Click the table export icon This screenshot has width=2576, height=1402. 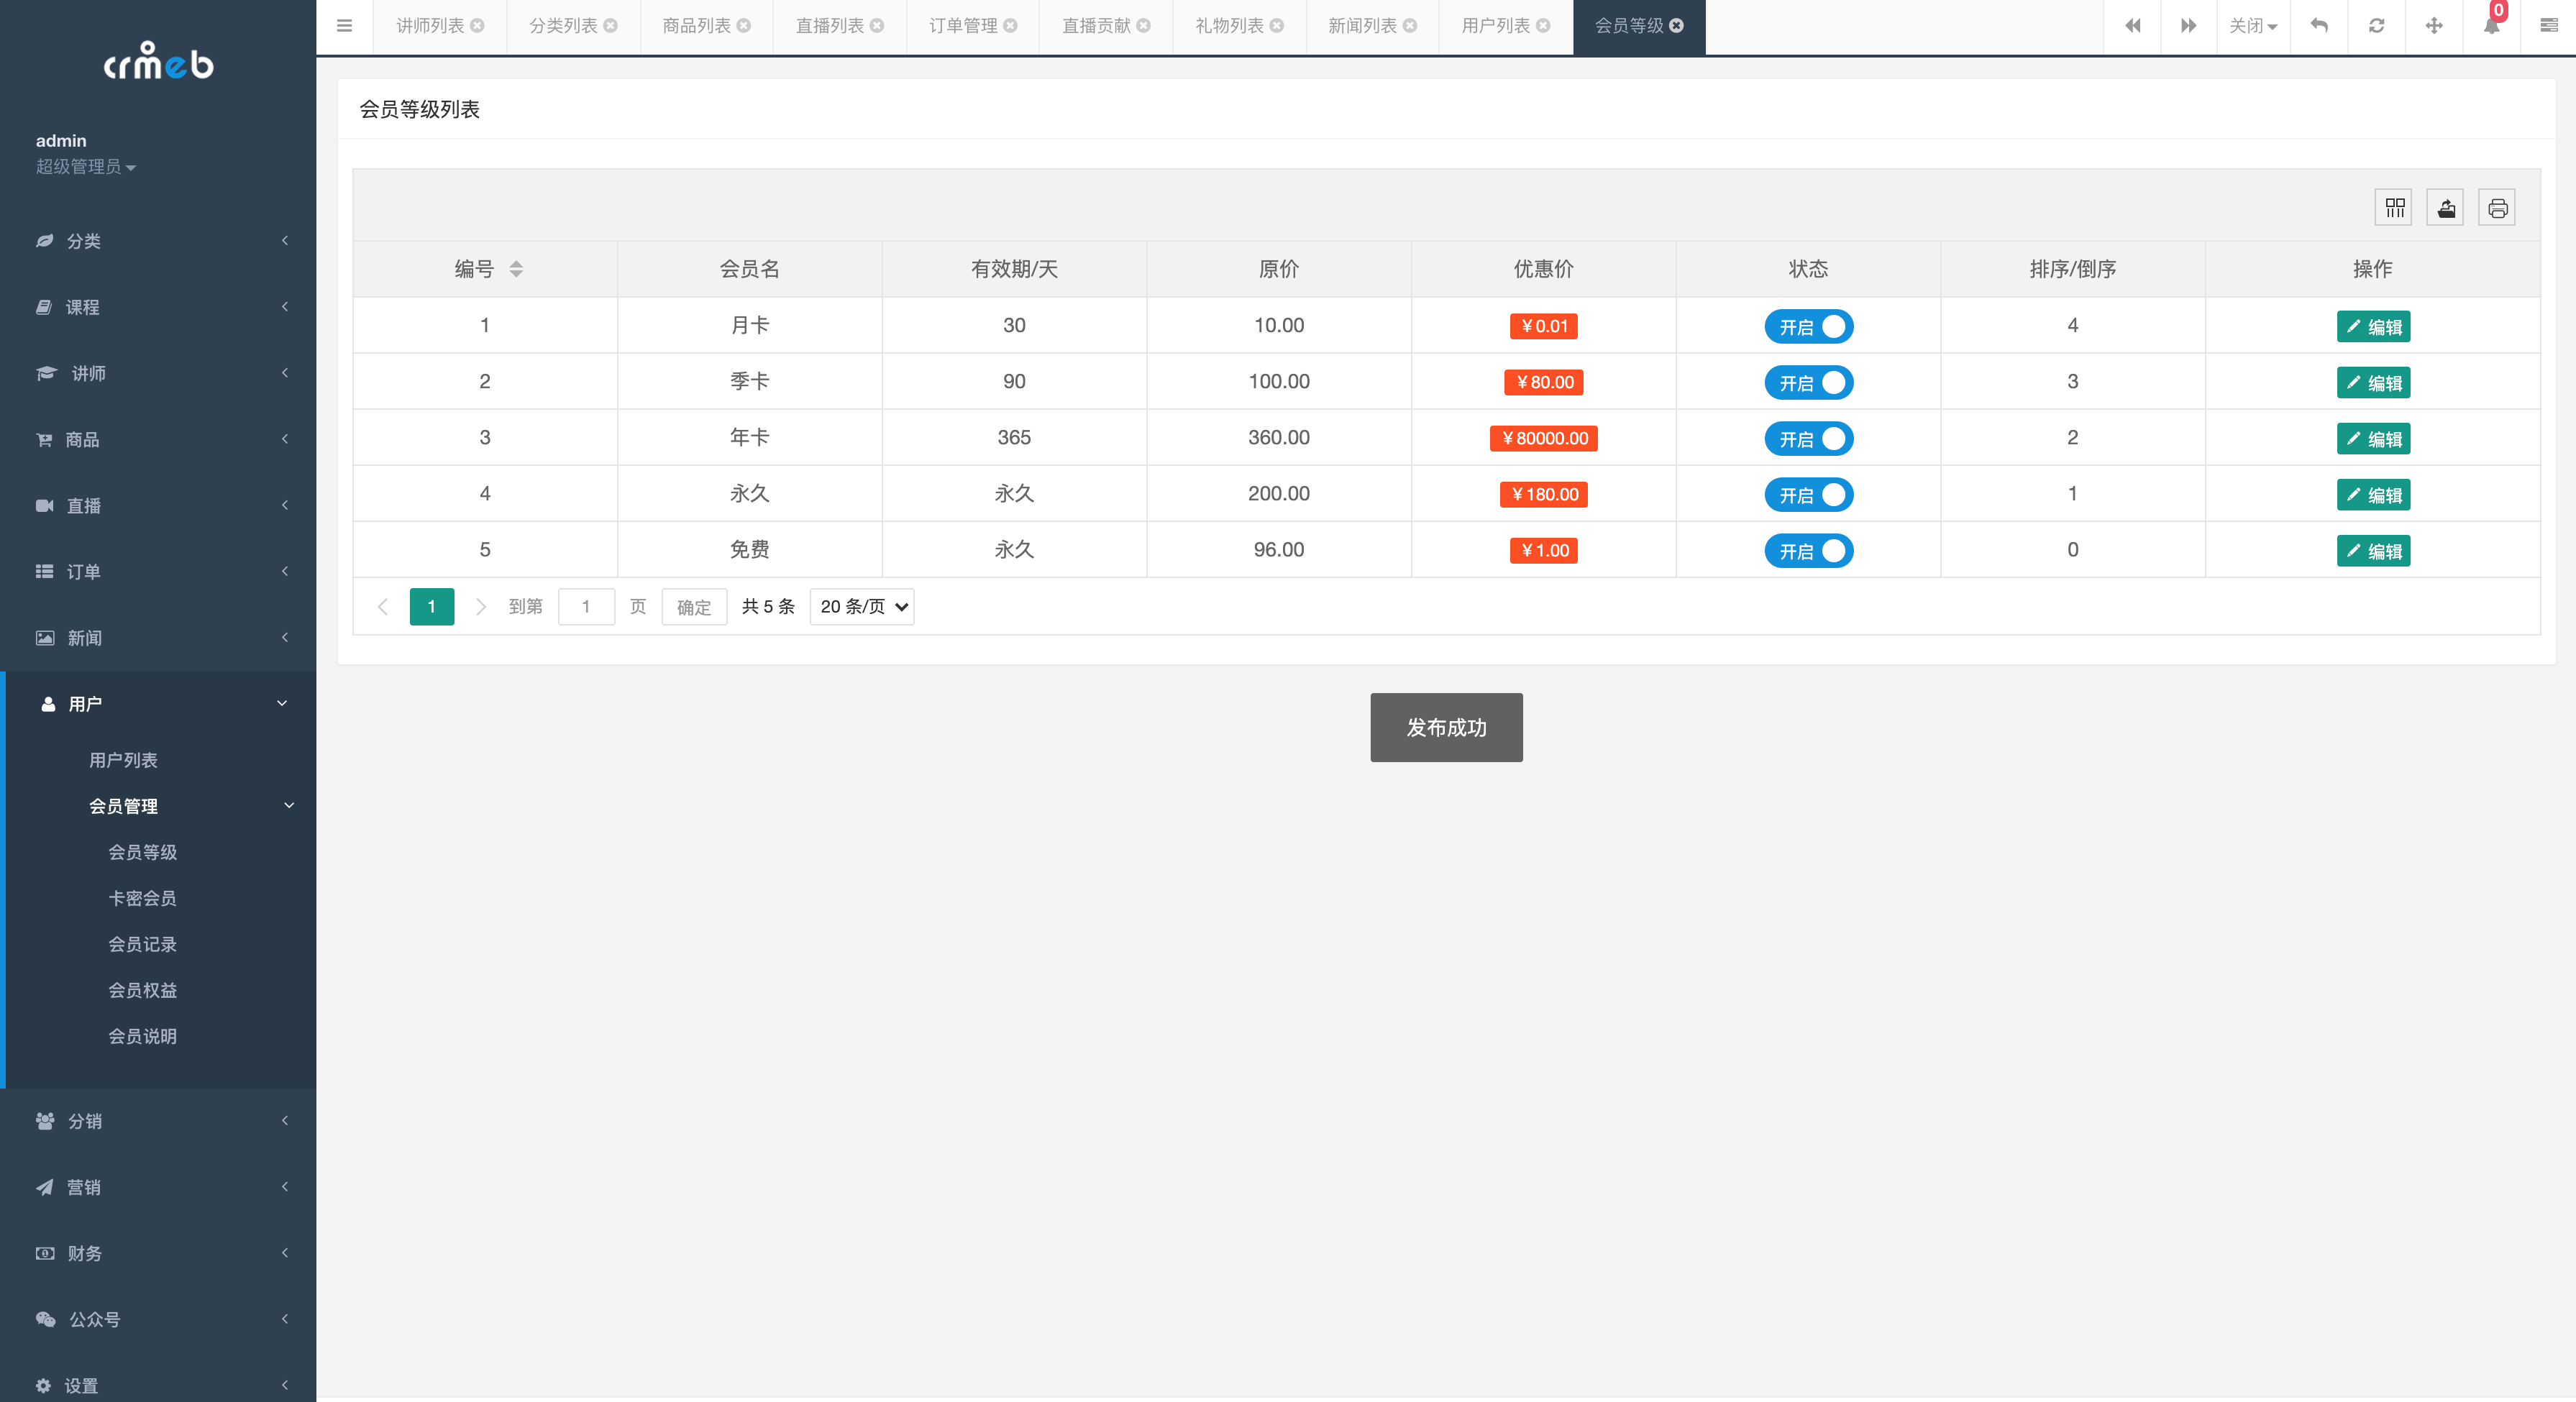point(2445,208)
